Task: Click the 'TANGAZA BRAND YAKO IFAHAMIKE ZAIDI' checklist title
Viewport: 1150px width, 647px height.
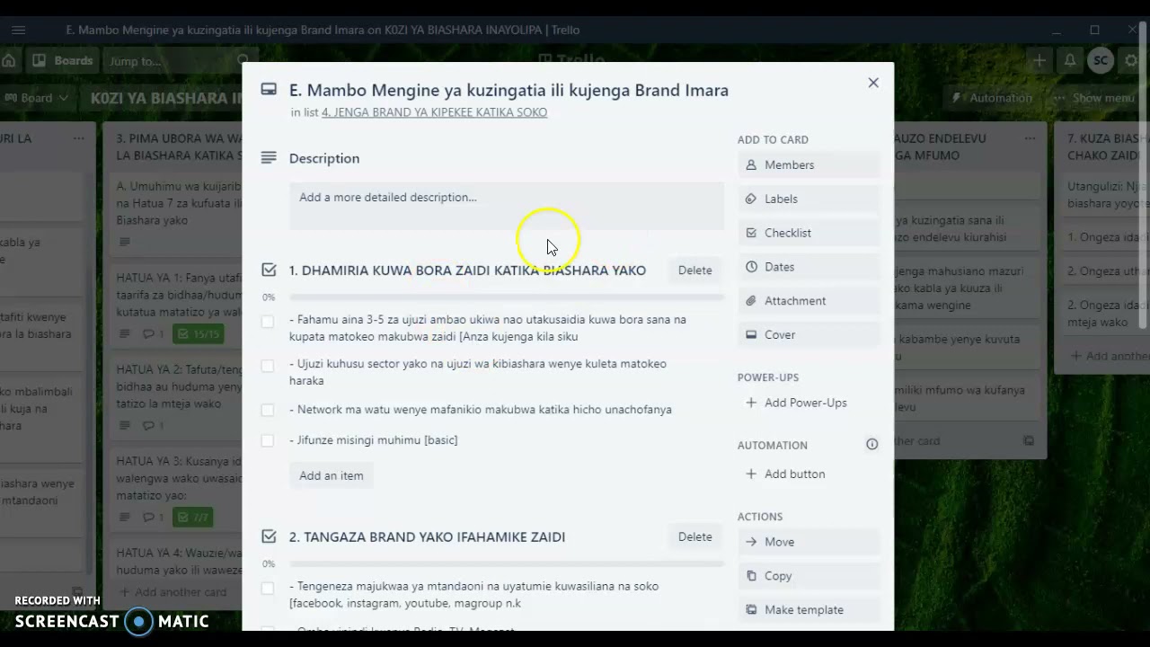Action: [427, 537]
